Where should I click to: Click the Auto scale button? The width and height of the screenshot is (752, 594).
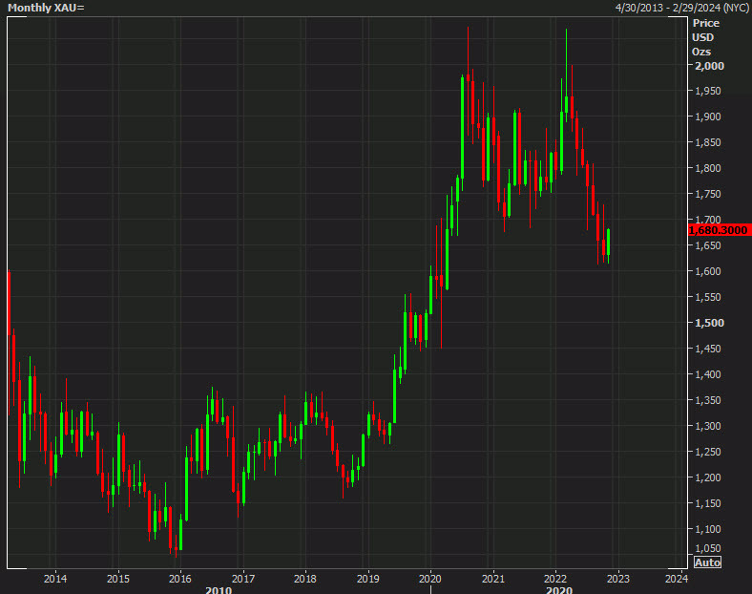coord(707,562)
